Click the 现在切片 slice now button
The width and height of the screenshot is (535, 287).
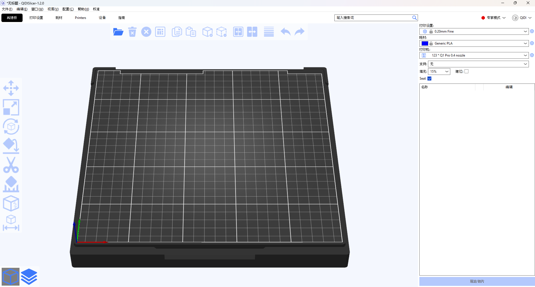(x=477, y=281)
